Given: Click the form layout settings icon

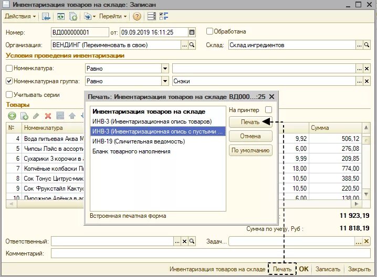Looking at the screenshot, I should coord(151,16).
